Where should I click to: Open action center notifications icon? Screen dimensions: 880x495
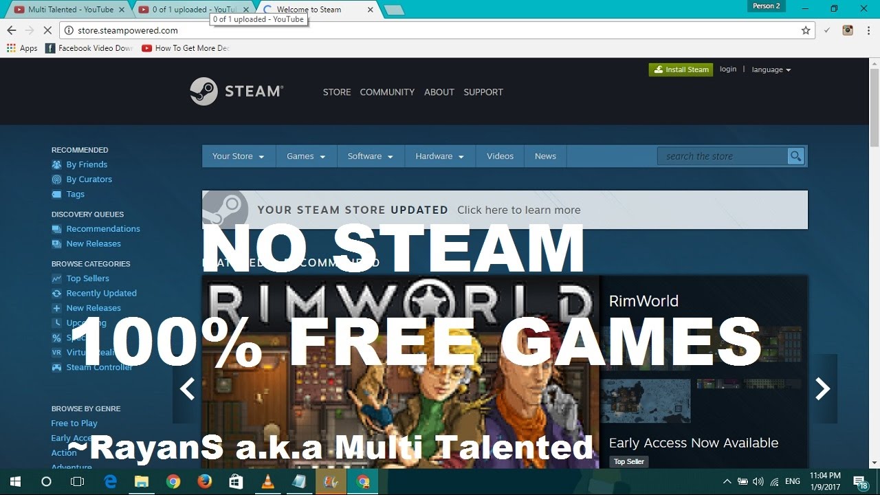point(861,481)
